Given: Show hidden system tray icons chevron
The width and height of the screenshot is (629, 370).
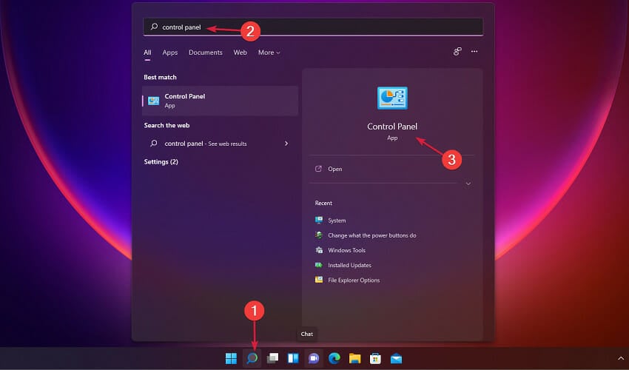Looking at the screenshot, I should click(621, 358).
